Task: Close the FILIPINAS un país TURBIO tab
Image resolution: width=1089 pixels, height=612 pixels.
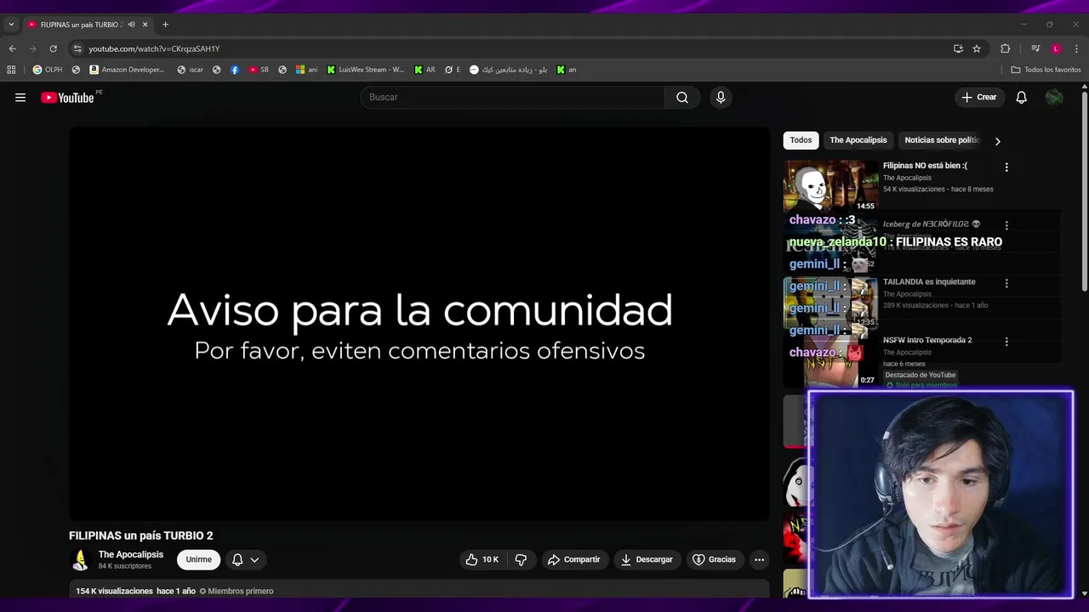Action: tap(145, 25)
